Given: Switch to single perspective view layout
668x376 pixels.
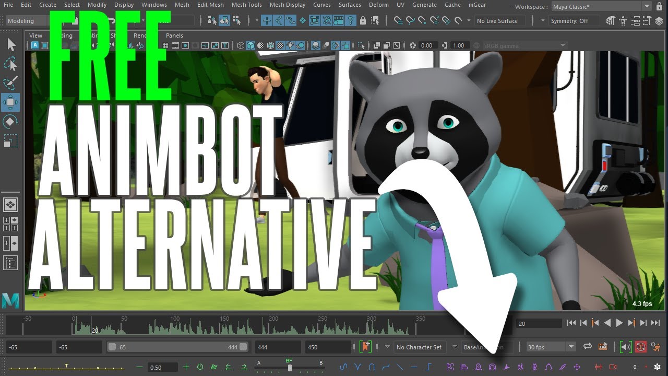Looking at the screenshot, I should (x=10, y=205).
